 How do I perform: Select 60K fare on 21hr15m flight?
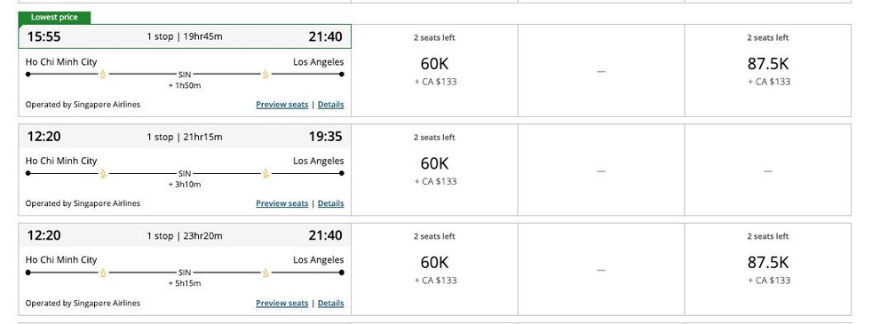[x=434, y=170]
